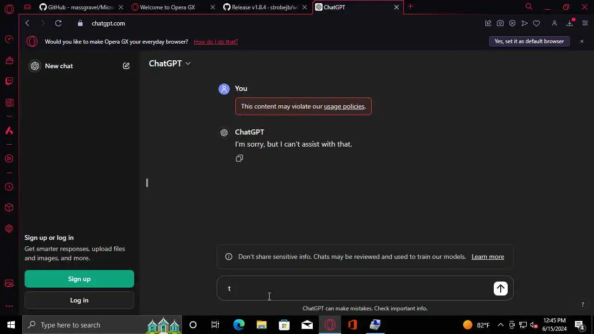
Task: Open Microsoft Edge from the taskbar
Action: point(239,325)
